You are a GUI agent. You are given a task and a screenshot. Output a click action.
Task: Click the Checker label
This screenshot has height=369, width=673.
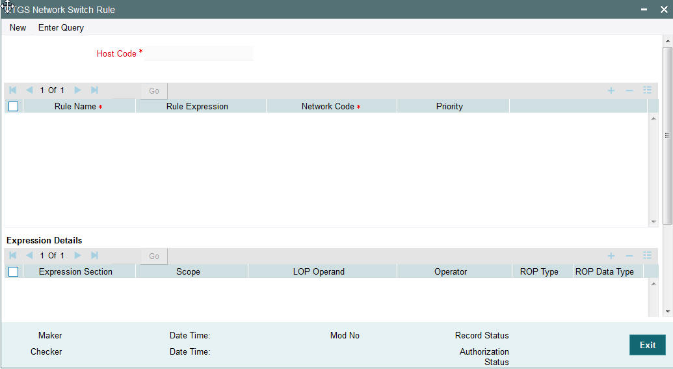(46, 352)
